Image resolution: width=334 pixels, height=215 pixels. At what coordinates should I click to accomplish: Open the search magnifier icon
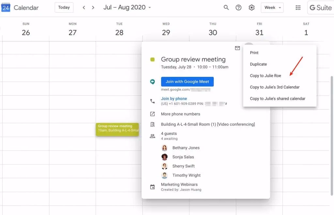[226, 8]
